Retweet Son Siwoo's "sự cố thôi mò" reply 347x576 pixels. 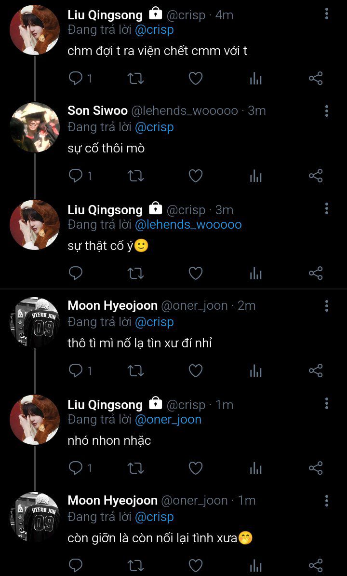[x=135, y=176]
